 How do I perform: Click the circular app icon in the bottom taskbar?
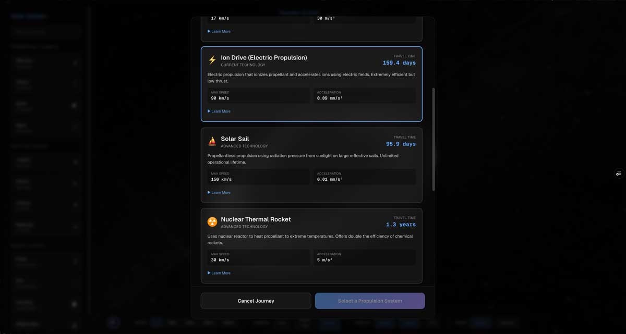(113, 322)
